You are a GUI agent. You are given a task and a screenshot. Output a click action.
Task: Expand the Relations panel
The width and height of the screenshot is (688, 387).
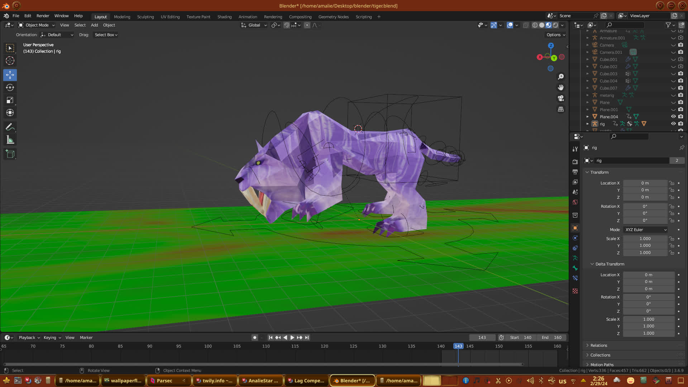coord(598,345)
